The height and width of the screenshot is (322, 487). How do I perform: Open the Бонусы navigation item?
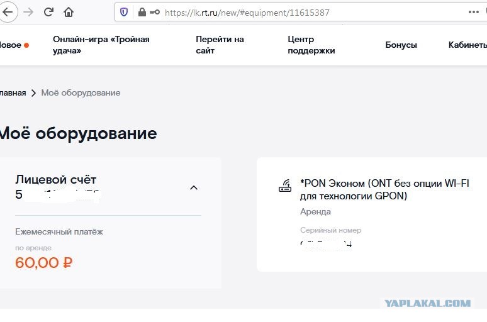pyautogui.click(x=401, y=45)
